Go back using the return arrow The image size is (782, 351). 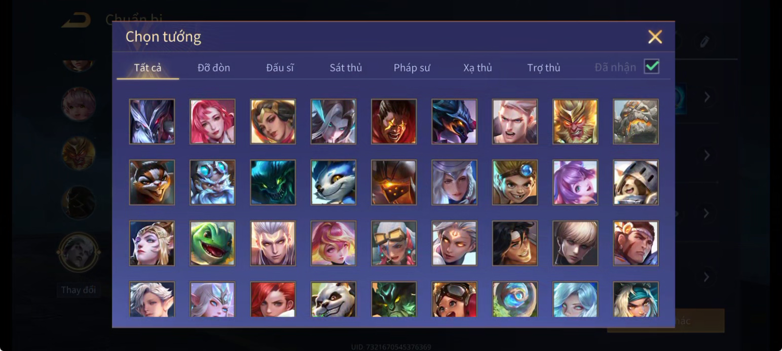coord(76,20)
